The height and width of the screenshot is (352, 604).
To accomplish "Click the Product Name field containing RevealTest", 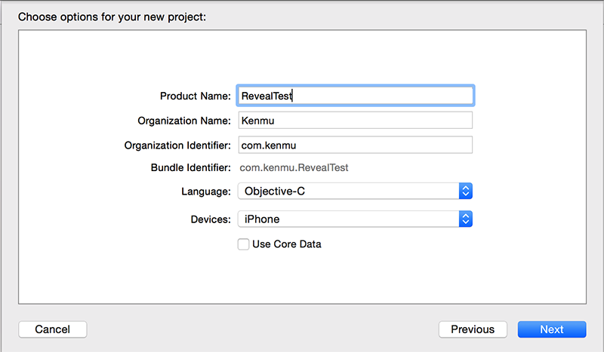I will point(355,96).
